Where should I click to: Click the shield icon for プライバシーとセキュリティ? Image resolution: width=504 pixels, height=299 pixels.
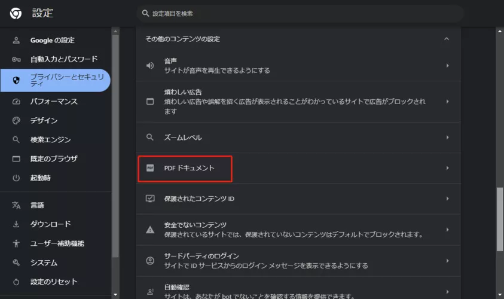coord(16,80)
